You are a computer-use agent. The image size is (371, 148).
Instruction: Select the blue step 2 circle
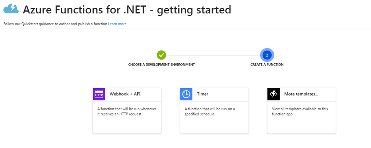[x=267, y=55]
